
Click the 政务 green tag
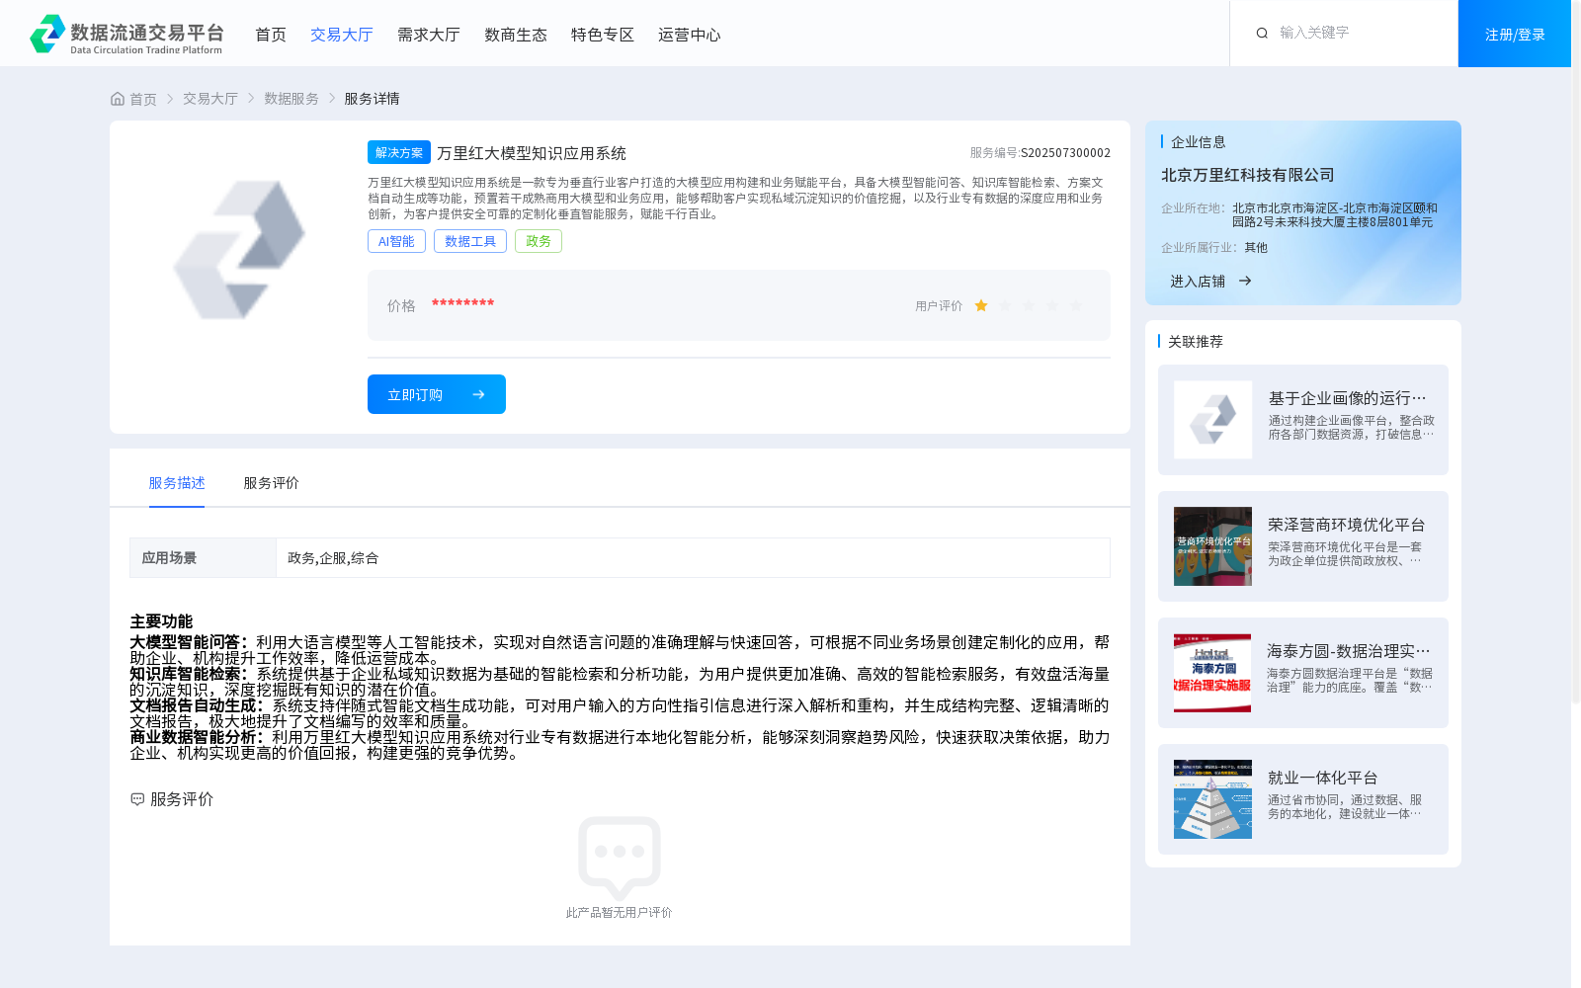539,241
